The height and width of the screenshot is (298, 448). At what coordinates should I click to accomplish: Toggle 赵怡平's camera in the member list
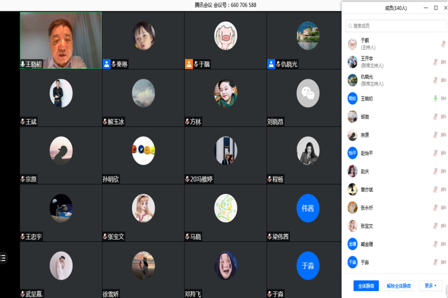pyautogui.click(x=443, y=153)
